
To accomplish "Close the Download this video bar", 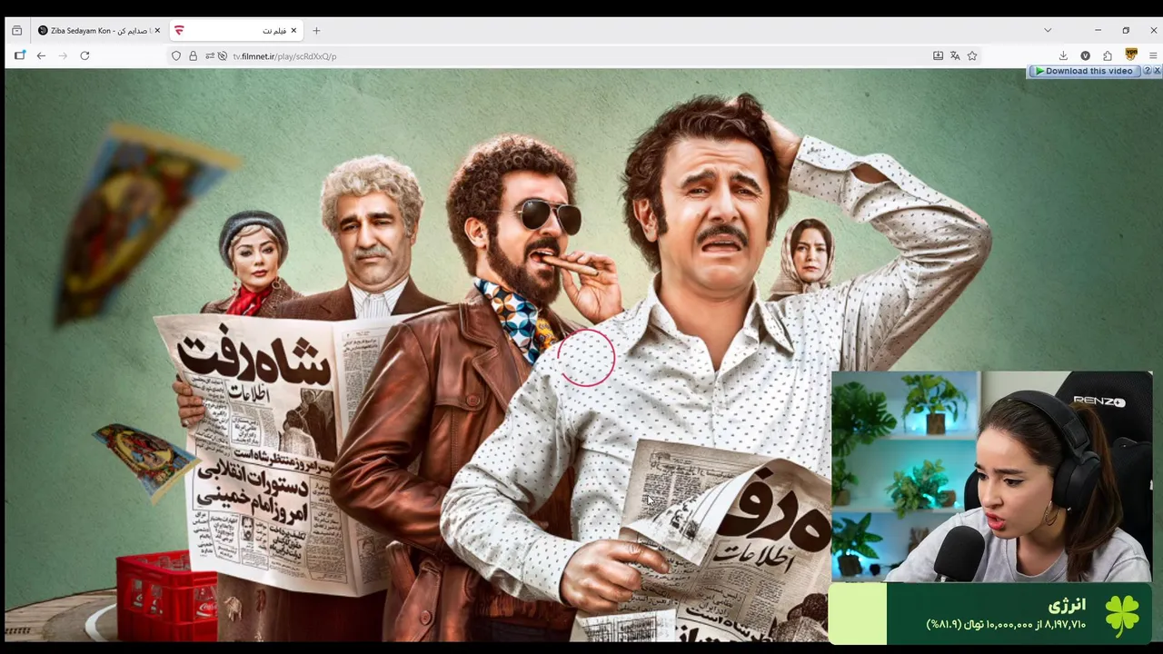I will point(1157,71).
